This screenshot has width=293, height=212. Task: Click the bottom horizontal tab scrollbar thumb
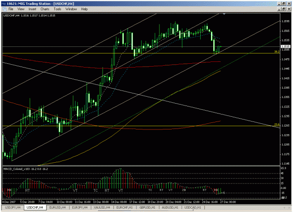tap(145, 211)
